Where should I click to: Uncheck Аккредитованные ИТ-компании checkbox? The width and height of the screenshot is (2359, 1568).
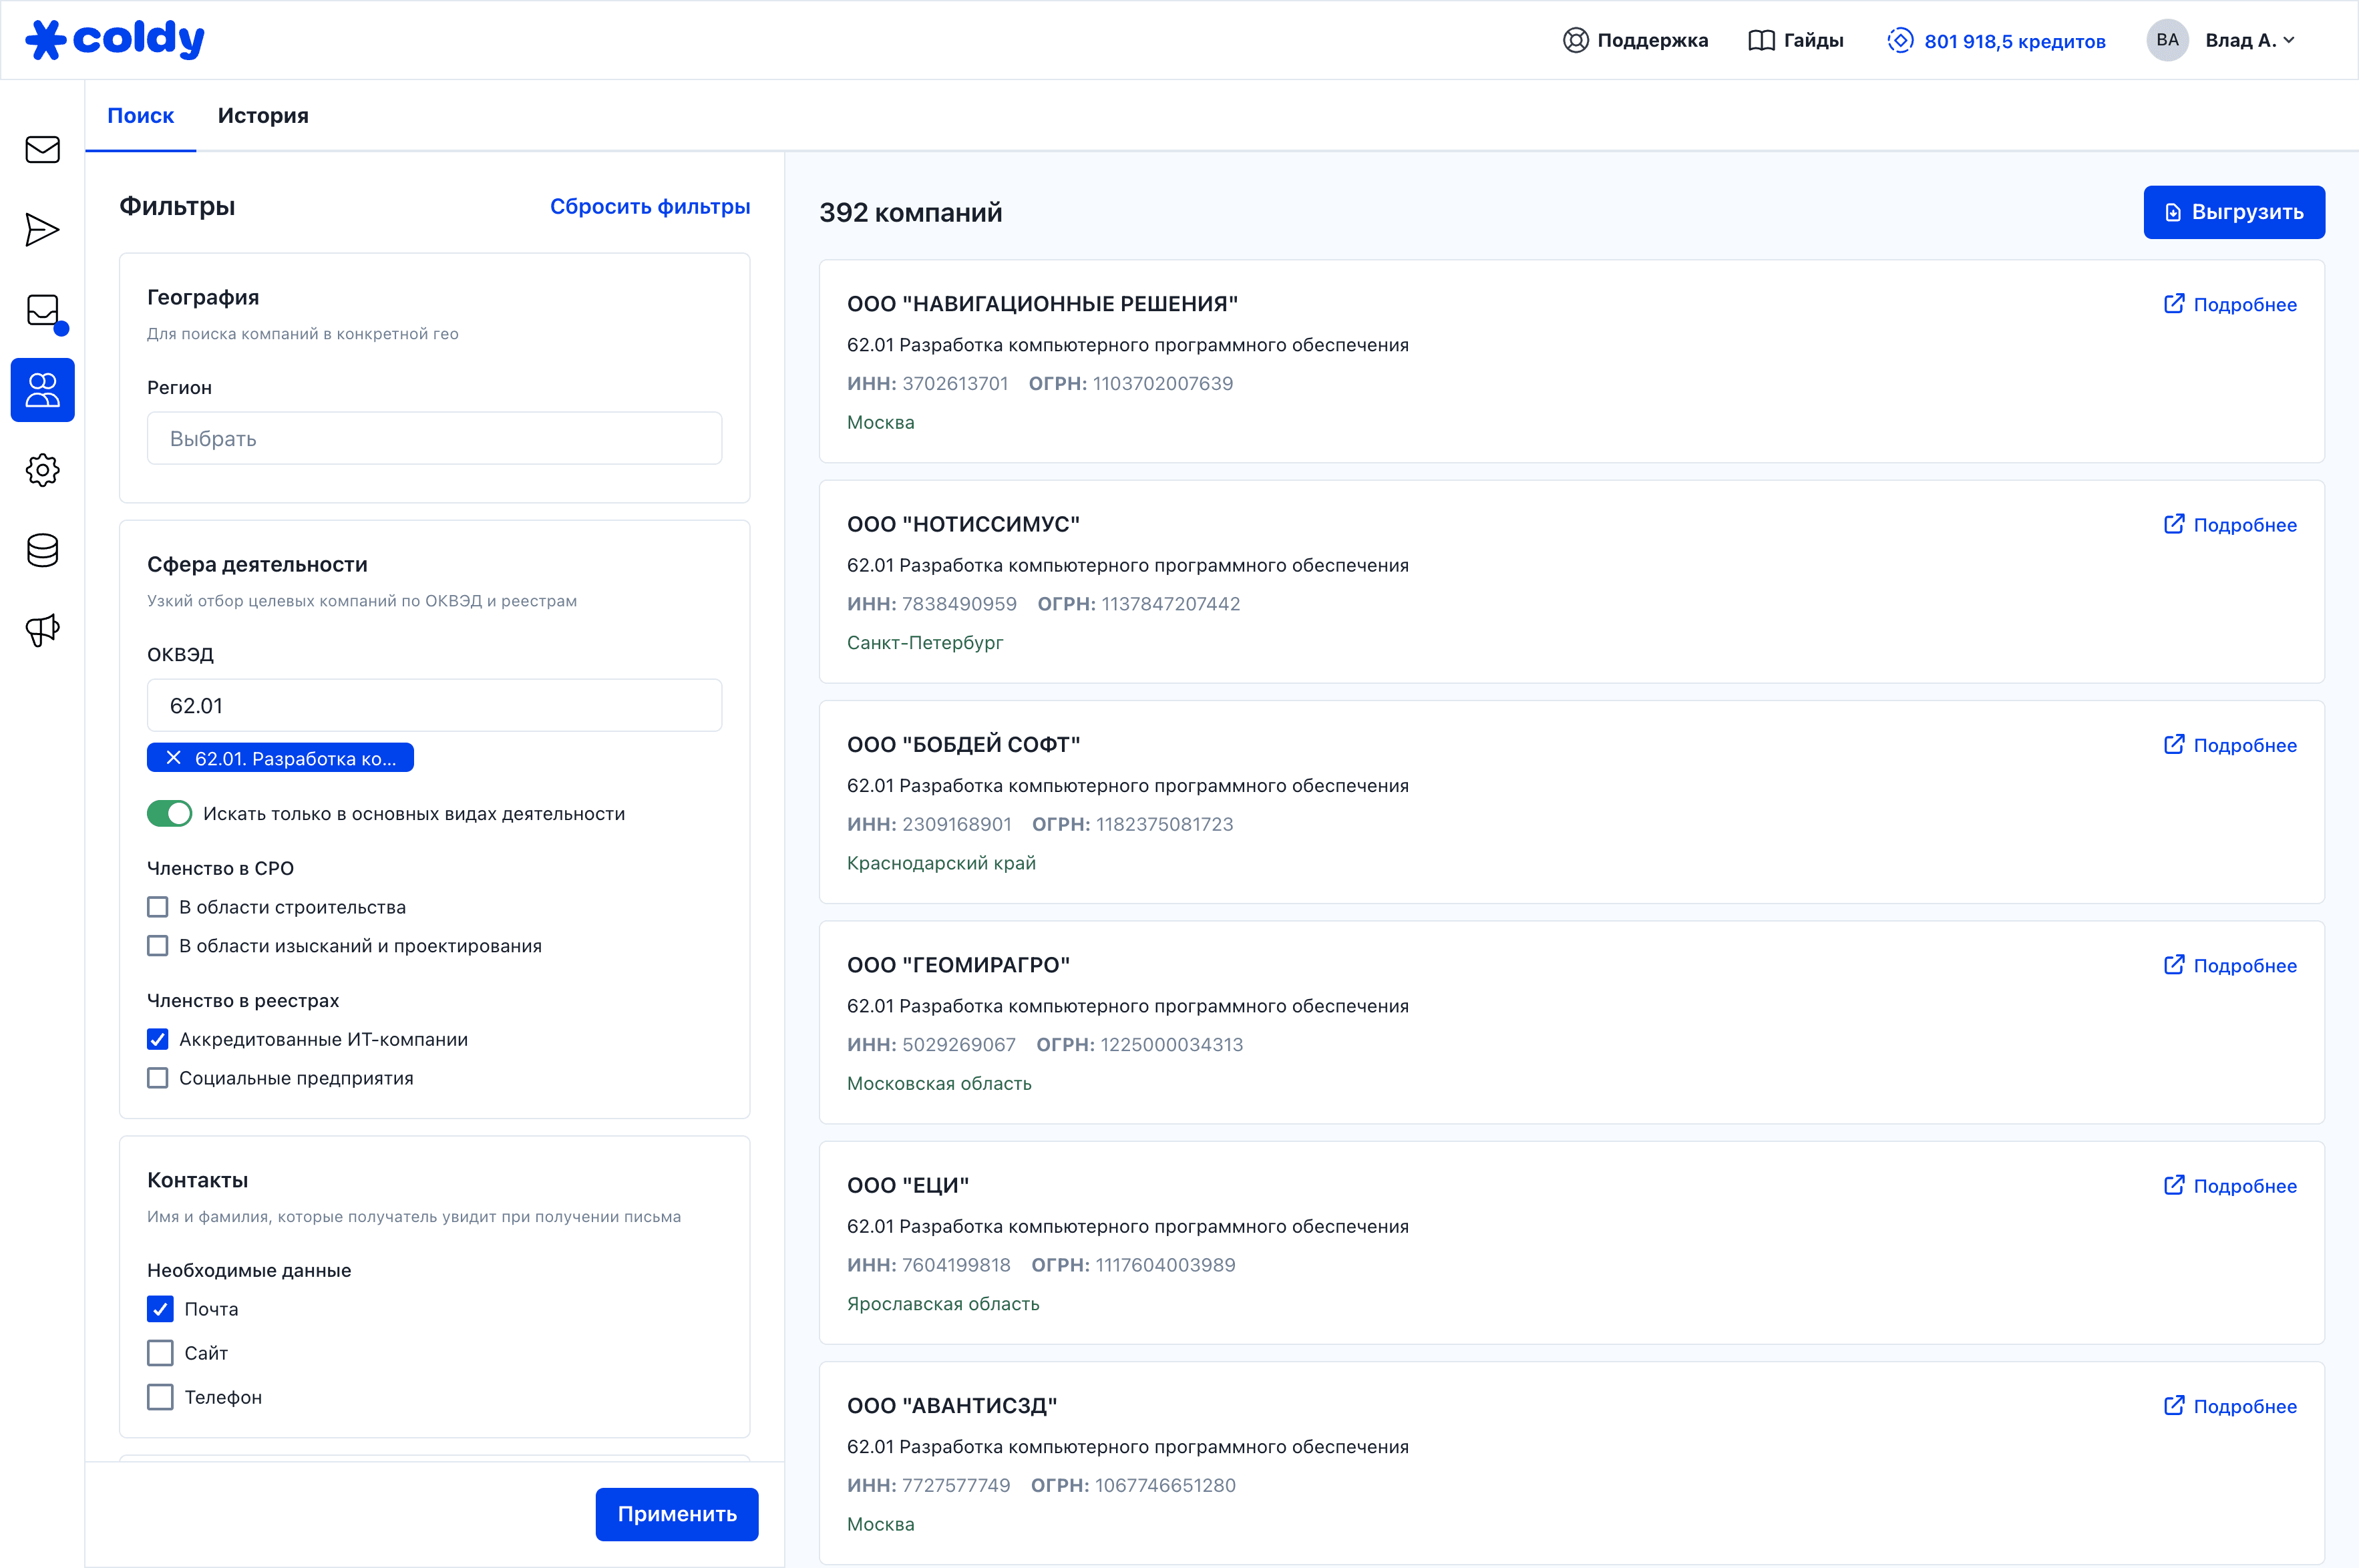tap(158, 1039)
